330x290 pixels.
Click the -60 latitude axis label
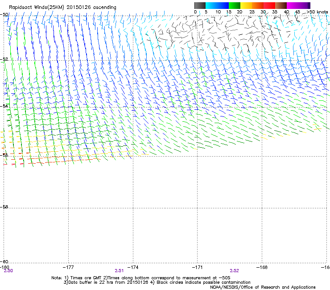click(x=4, y=261)
